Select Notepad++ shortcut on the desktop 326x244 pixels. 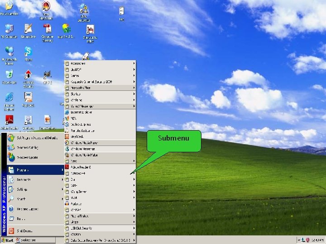(28, 31)
